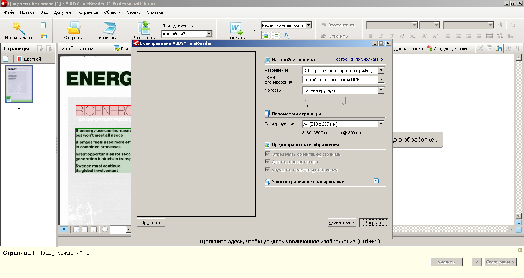Open the Размер бумаги A4 dropdown
Image resolution: width=524 pixels, height=278 pixels.
[381, 124]
